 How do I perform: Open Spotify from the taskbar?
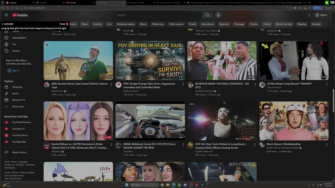pyautogui.click(x=179, y=185)
